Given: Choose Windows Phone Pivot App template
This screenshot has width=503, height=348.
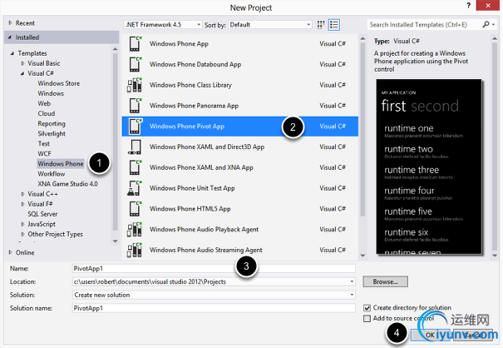Looking at the screenshot, I should click(240, 127).
